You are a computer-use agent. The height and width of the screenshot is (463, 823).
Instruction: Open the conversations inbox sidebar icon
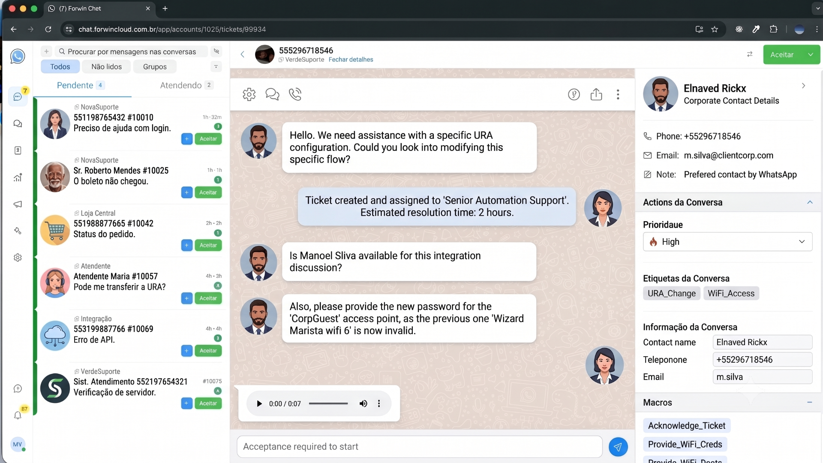(18, 97)
